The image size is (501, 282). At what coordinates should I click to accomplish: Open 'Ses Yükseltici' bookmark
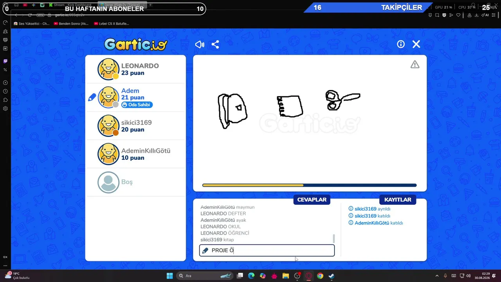tap(31, 23)
